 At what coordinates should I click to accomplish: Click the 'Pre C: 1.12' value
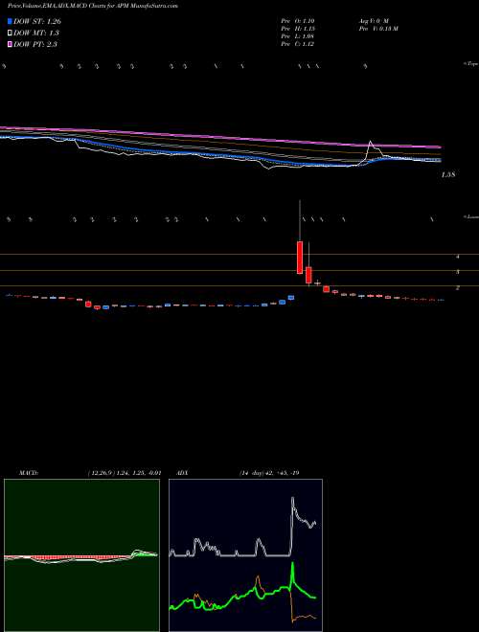coord(298,44)
